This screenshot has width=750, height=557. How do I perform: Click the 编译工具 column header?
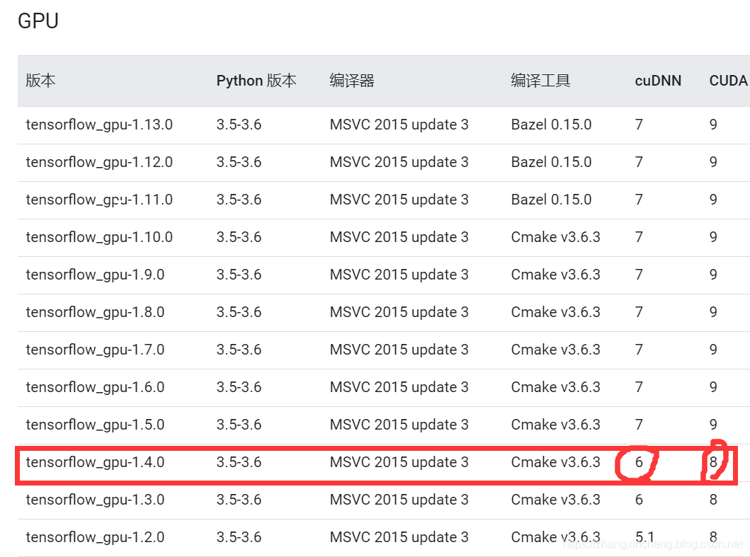tap(540, 80)
